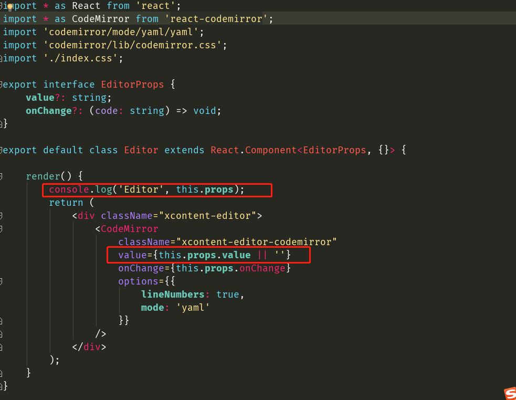Click the self-closing /> of CodeMirror
Viewport: 516px width, 400px height.
pos(100,334)
